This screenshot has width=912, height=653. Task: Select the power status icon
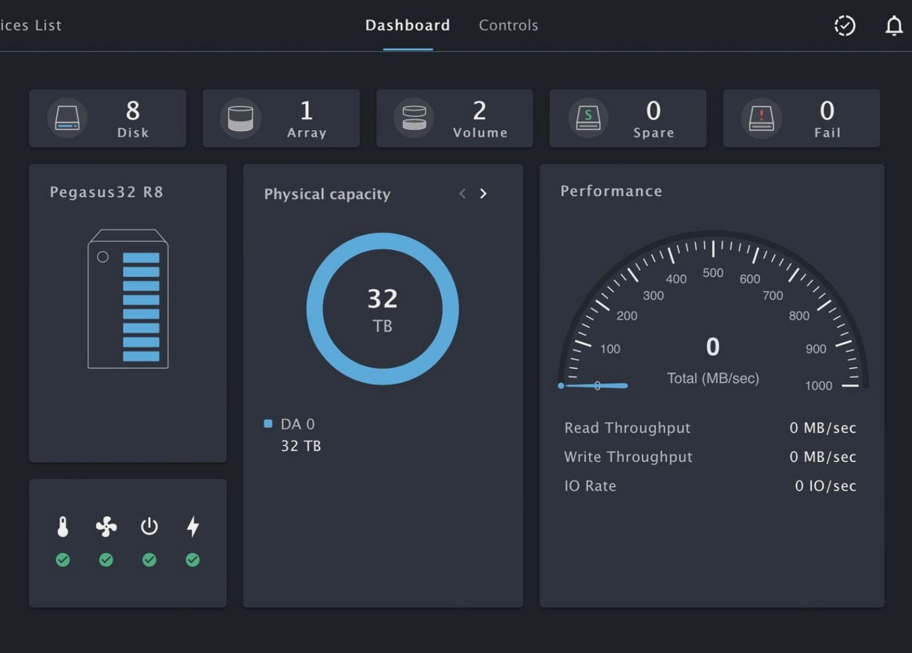(150, 527)
